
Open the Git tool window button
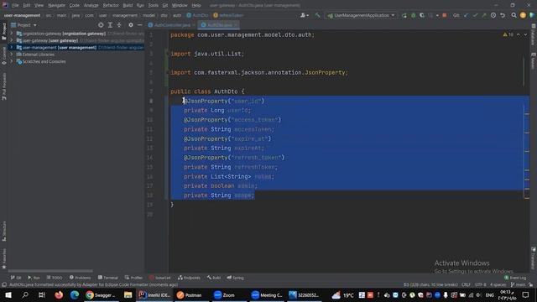(16, 278)
